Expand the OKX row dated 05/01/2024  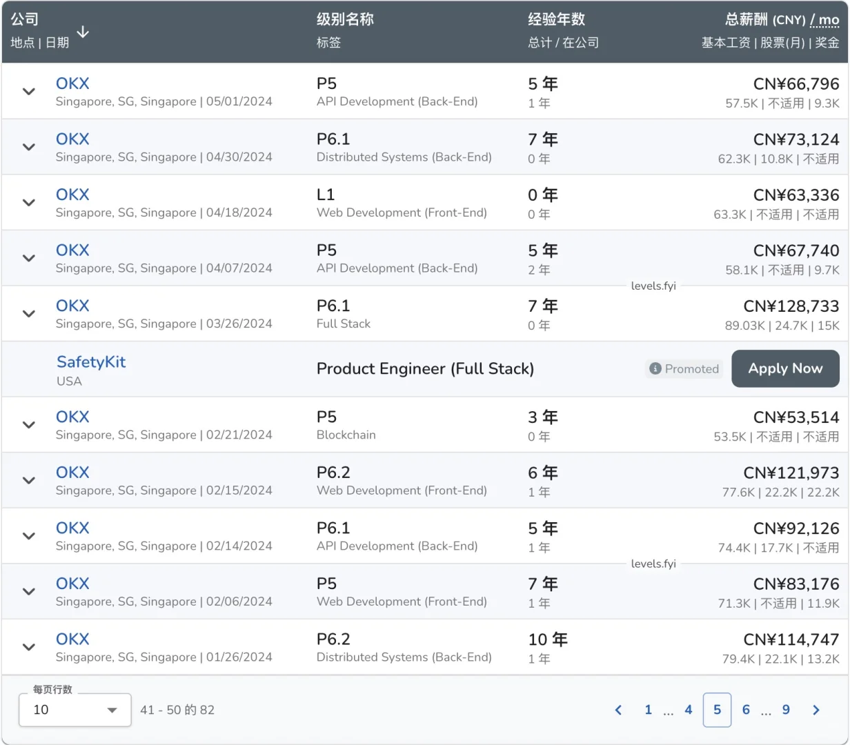(29, 91)
